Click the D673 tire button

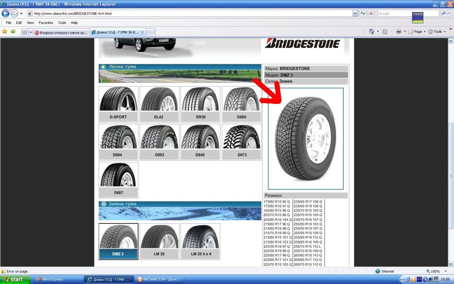coord(242,142)
